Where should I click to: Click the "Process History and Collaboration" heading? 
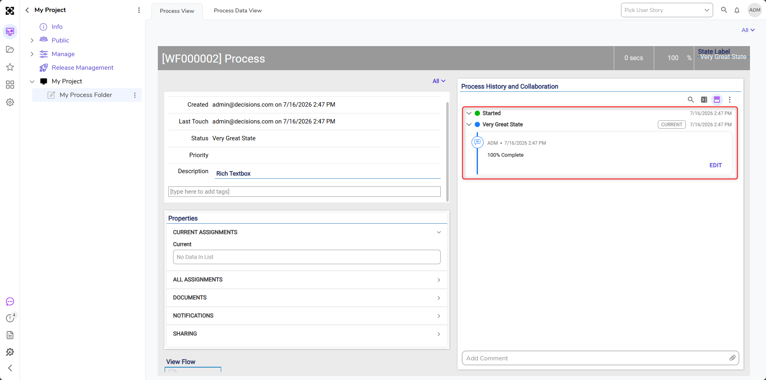510,87
